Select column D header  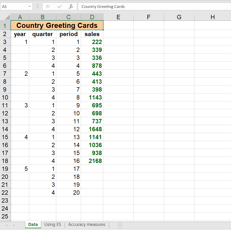coord(92,17)
